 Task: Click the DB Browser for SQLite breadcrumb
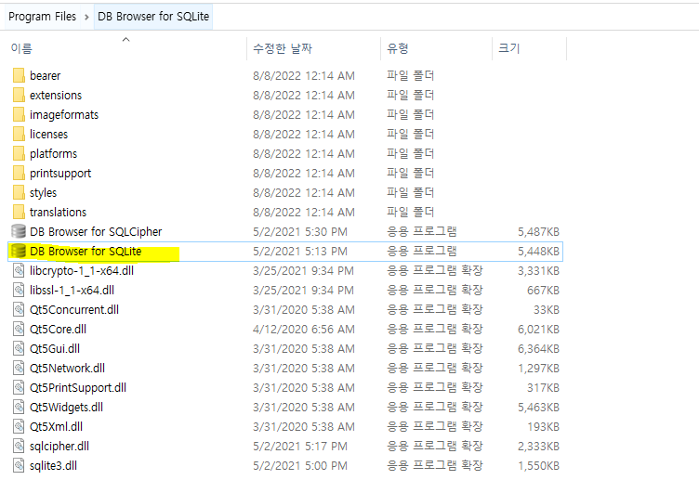point(153,17)
